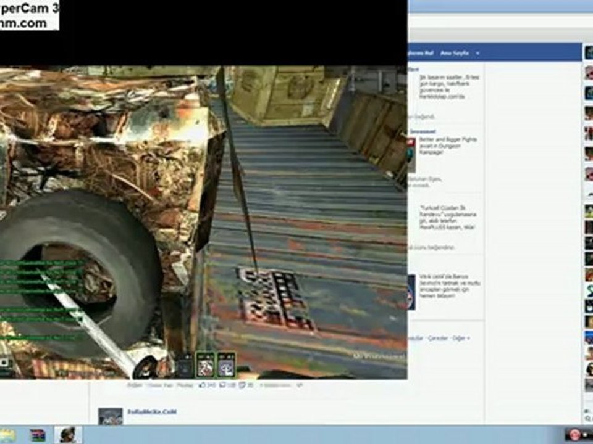Image resolution: width=593 pixels, height=444 pixels.
Task: Click the comment bubble count icon under the post
Action: tap(223, 385)
